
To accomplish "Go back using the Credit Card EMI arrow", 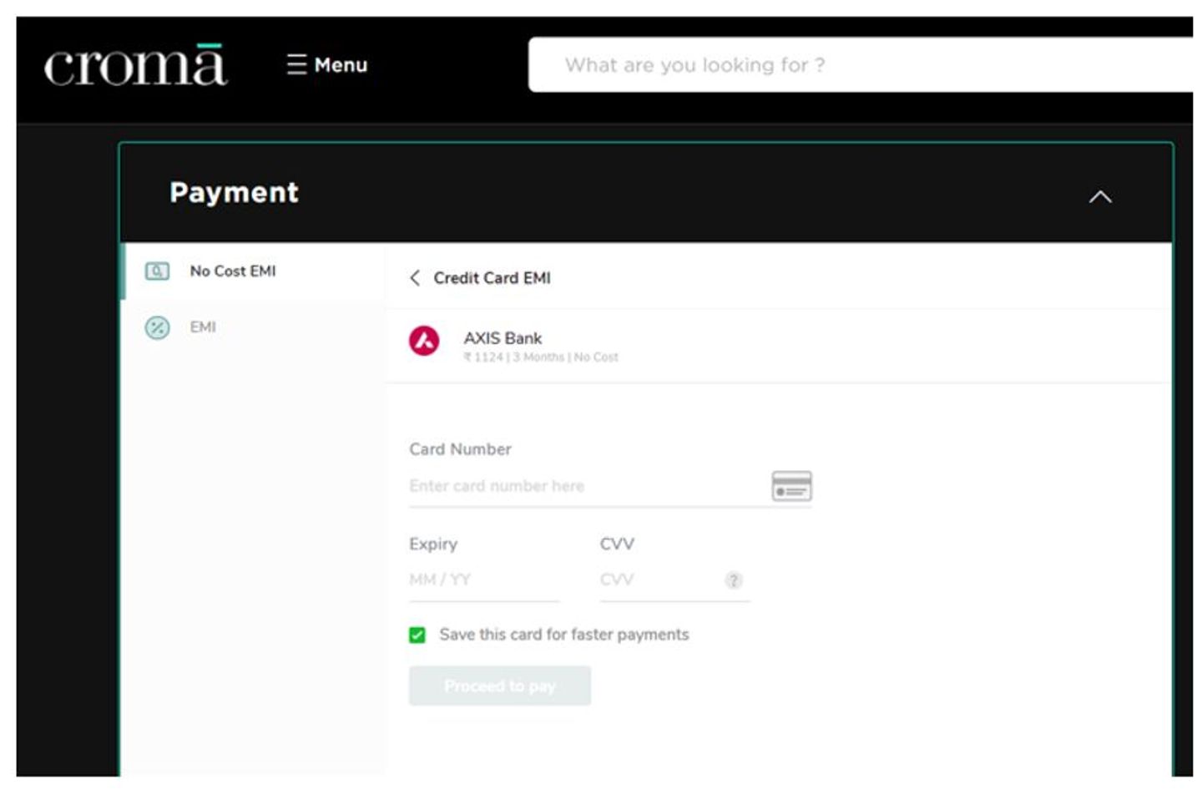I will (x=415, y=278).
